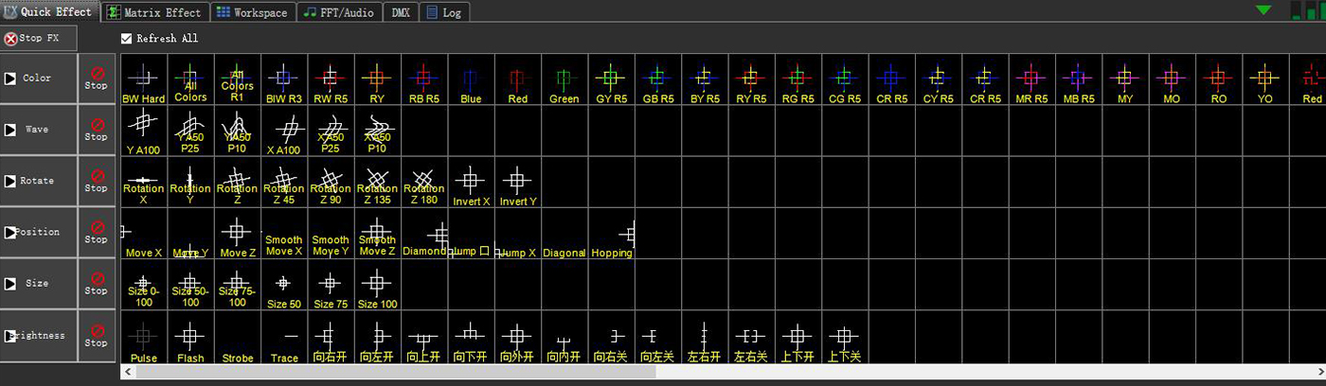Open the Wave effects row header
Viewport: 1326px width, 386px height.
click(x=38, y=130)
